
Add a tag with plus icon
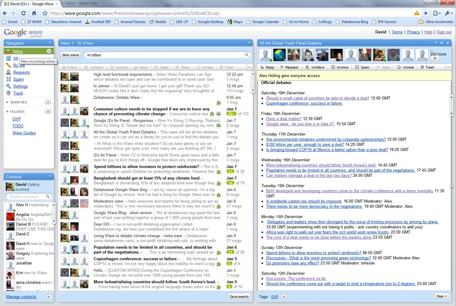point(284,296)
